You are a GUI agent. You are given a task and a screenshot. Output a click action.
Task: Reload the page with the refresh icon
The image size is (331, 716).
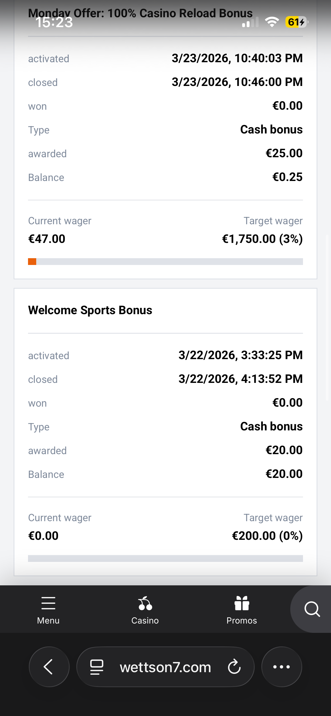(x=234, y=667)
